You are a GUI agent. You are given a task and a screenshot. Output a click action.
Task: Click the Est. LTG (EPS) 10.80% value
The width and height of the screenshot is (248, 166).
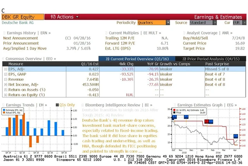162,48
